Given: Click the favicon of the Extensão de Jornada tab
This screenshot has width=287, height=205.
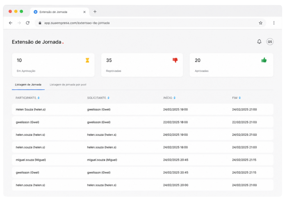Looking at the screenshot, I should tap(36, 12).
